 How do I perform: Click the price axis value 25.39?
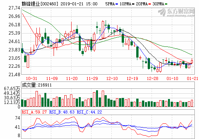coord(14,33)
